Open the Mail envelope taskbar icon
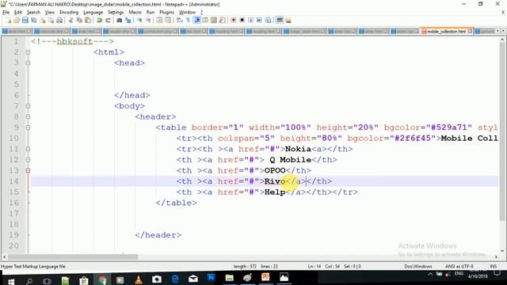Image resolution: width=507 pixels, height=285 pixels. pos(193,279)
